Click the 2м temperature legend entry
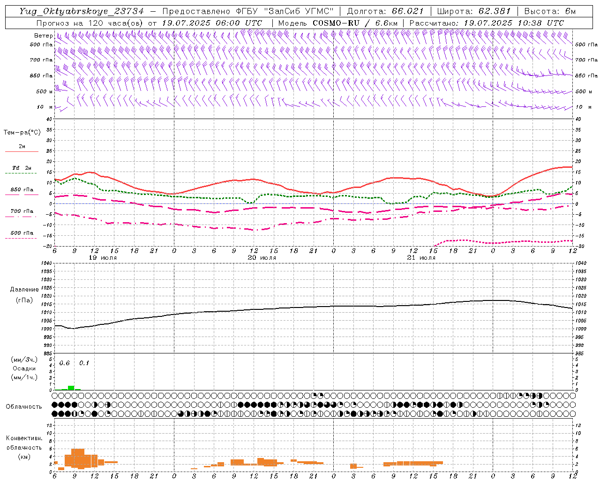 click(x=22, y=146)
